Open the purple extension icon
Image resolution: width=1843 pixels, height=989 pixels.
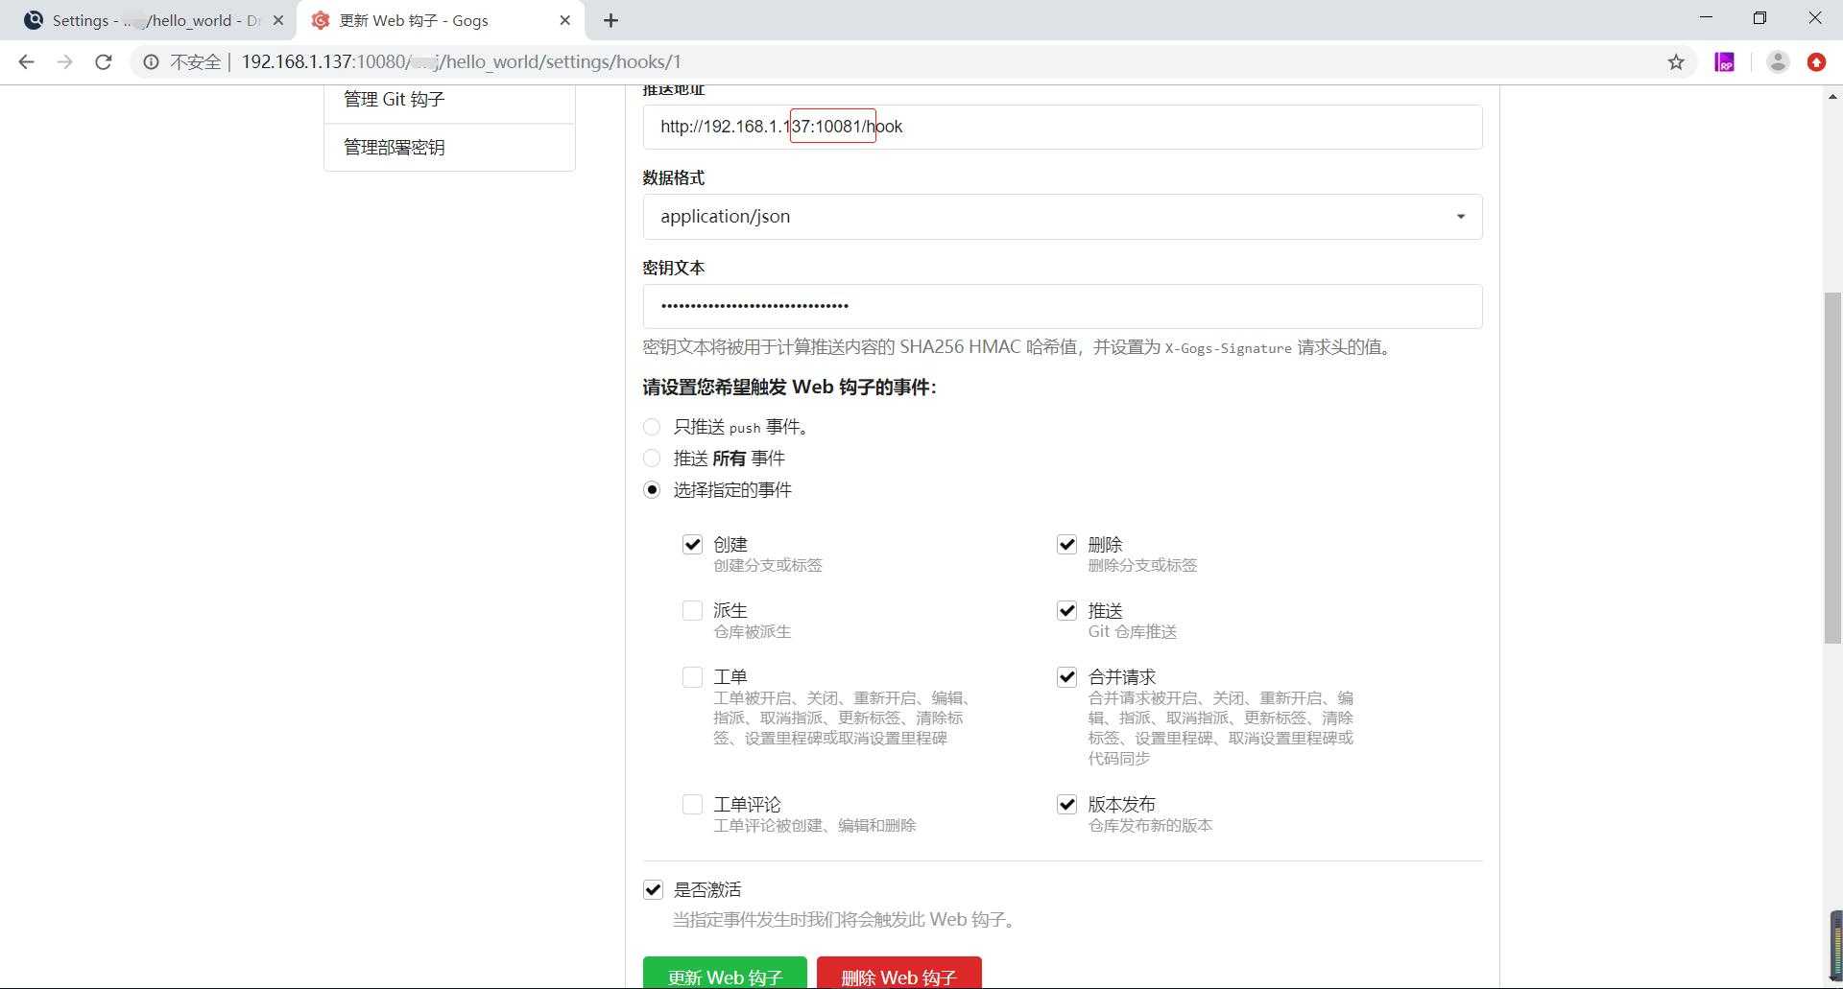coord(1725,62)
